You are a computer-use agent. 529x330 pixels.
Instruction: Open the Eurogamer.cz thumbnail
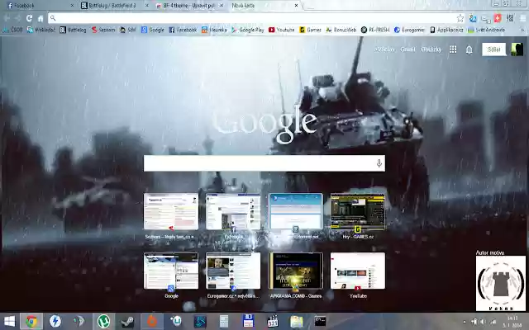point(233,271)
